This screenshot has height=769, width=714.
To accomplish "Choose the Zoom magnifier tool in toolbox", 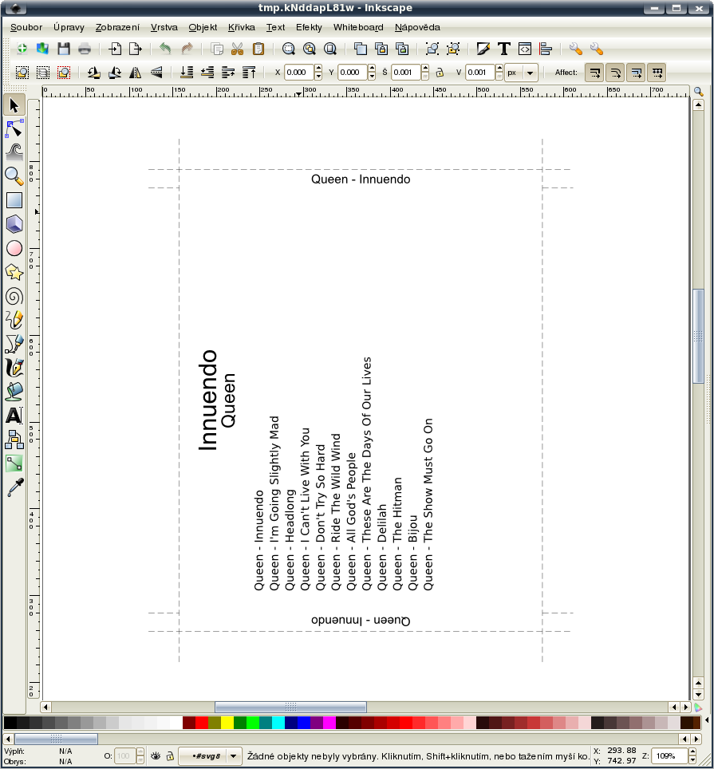I will pyautogui.click(x=14, y=176).
